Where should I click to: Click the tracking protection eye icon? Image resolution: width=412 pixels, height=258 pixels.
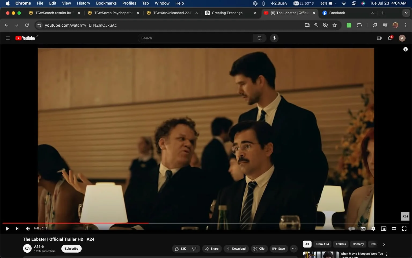[x=325, y=25]
